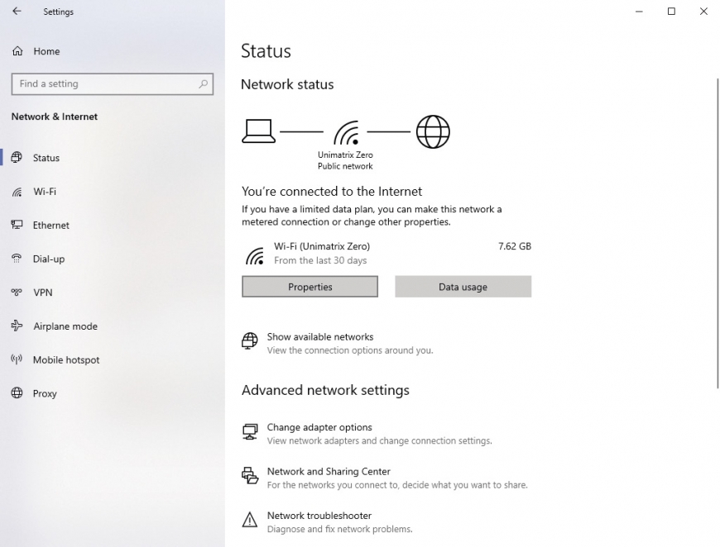Open Wi-Fi Properties button
Viewport: 720px width, 547px height.
click(310, 287)
